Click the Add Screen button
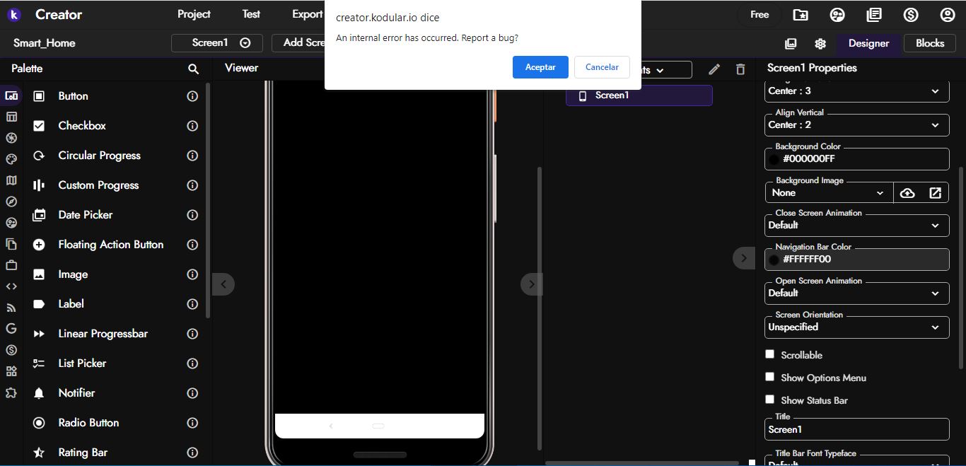Image resolution: width=966 pixels, height=466 pixels. (x=298, y=43)
